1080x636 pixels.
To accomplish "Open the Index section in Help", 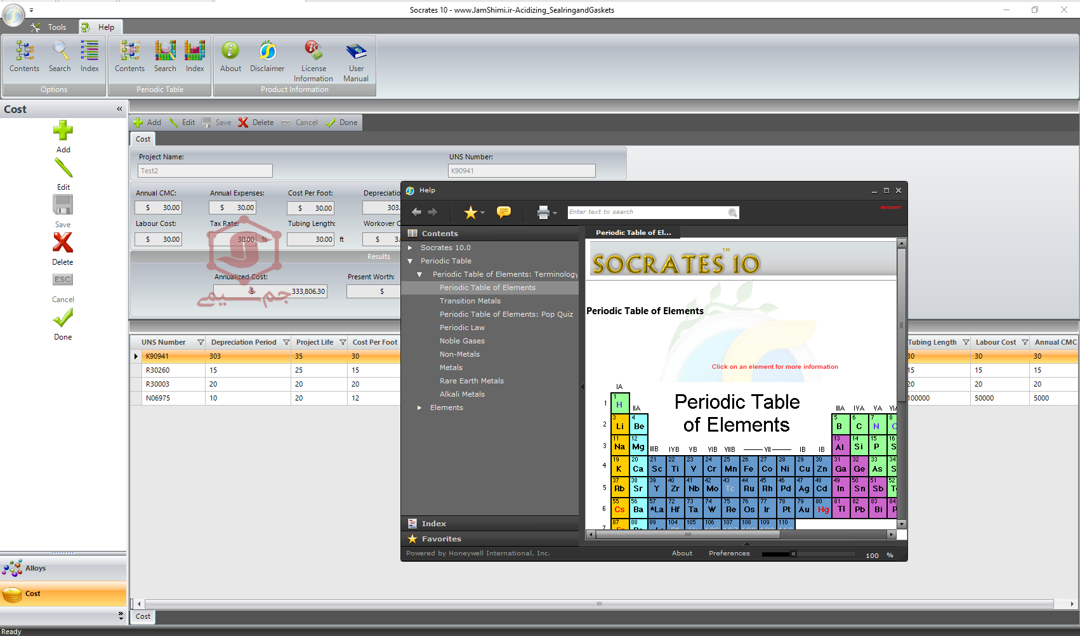I will click(490, 524).
